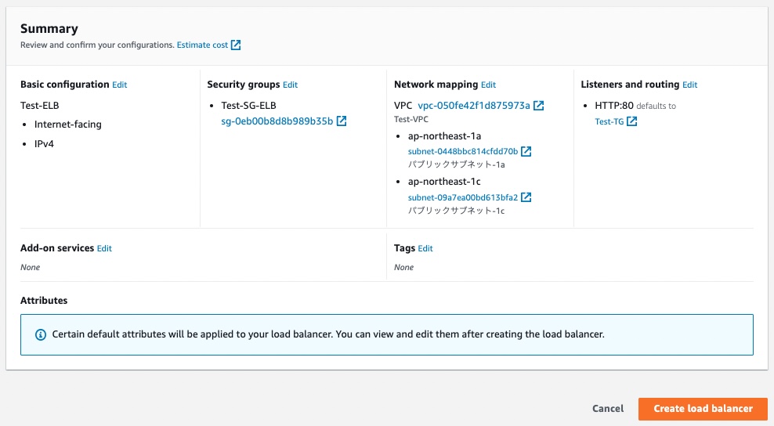Click external-link icon beside subnet-09a7ea00bd613bfa2

click(526, 197)
